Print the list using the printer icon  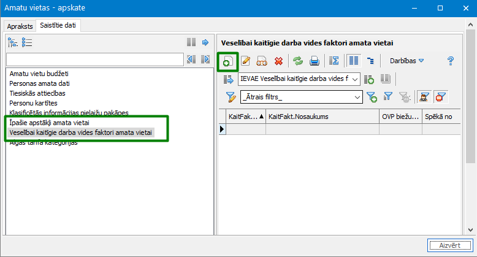pos(315,61)
